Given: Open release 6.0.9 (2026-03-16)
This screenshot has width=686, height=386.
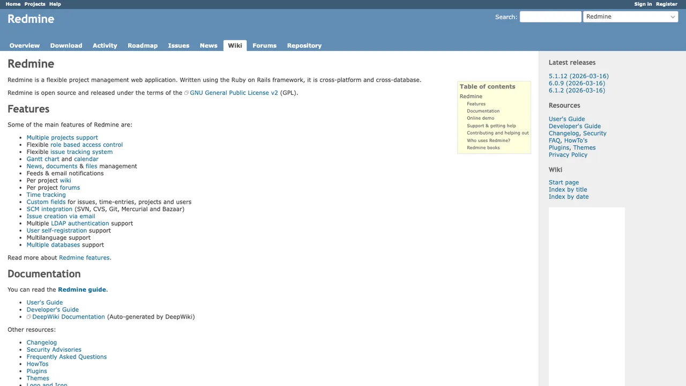Looking at the screenshot, I should pos(577,83).
